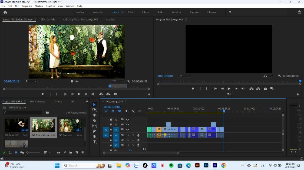304x170 pixels.
Task: Toggle V3 track output eye
Action: pos(128,120)
